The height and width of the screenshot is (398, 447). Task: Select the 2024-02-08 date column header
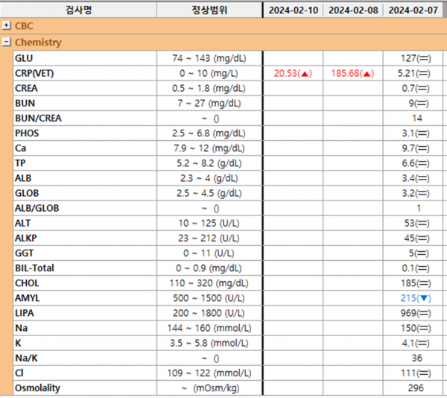(x=353, y=10)
